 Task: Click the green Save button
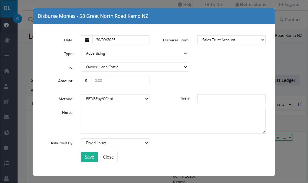89,157
